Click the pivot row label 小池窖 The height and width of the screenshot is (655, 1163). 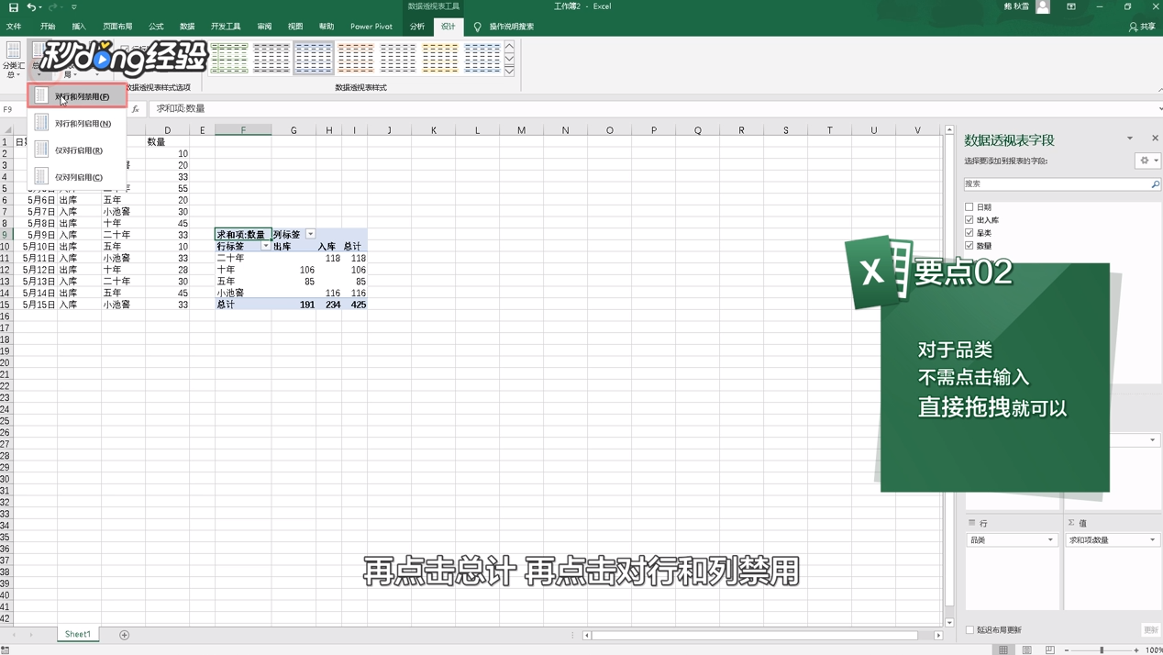point(230,293)
